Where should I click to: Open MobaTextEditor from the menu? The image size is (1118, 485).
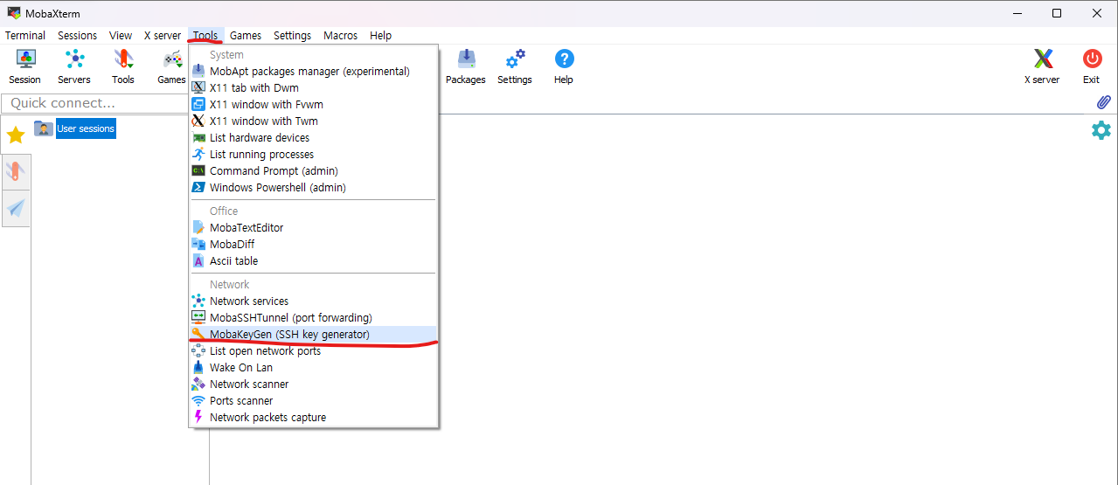coord(313,228)
